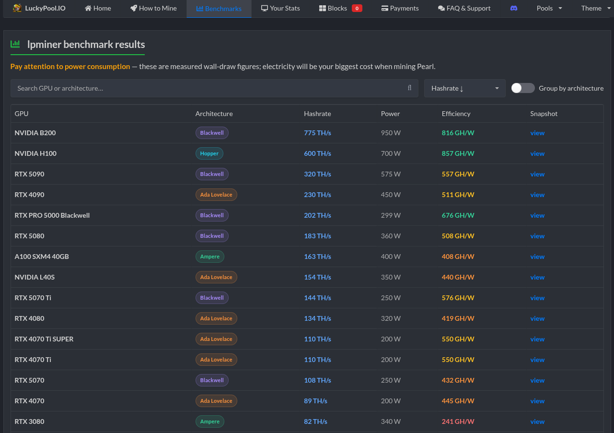
Task: Open the Discord icon link
Action: 514,8
